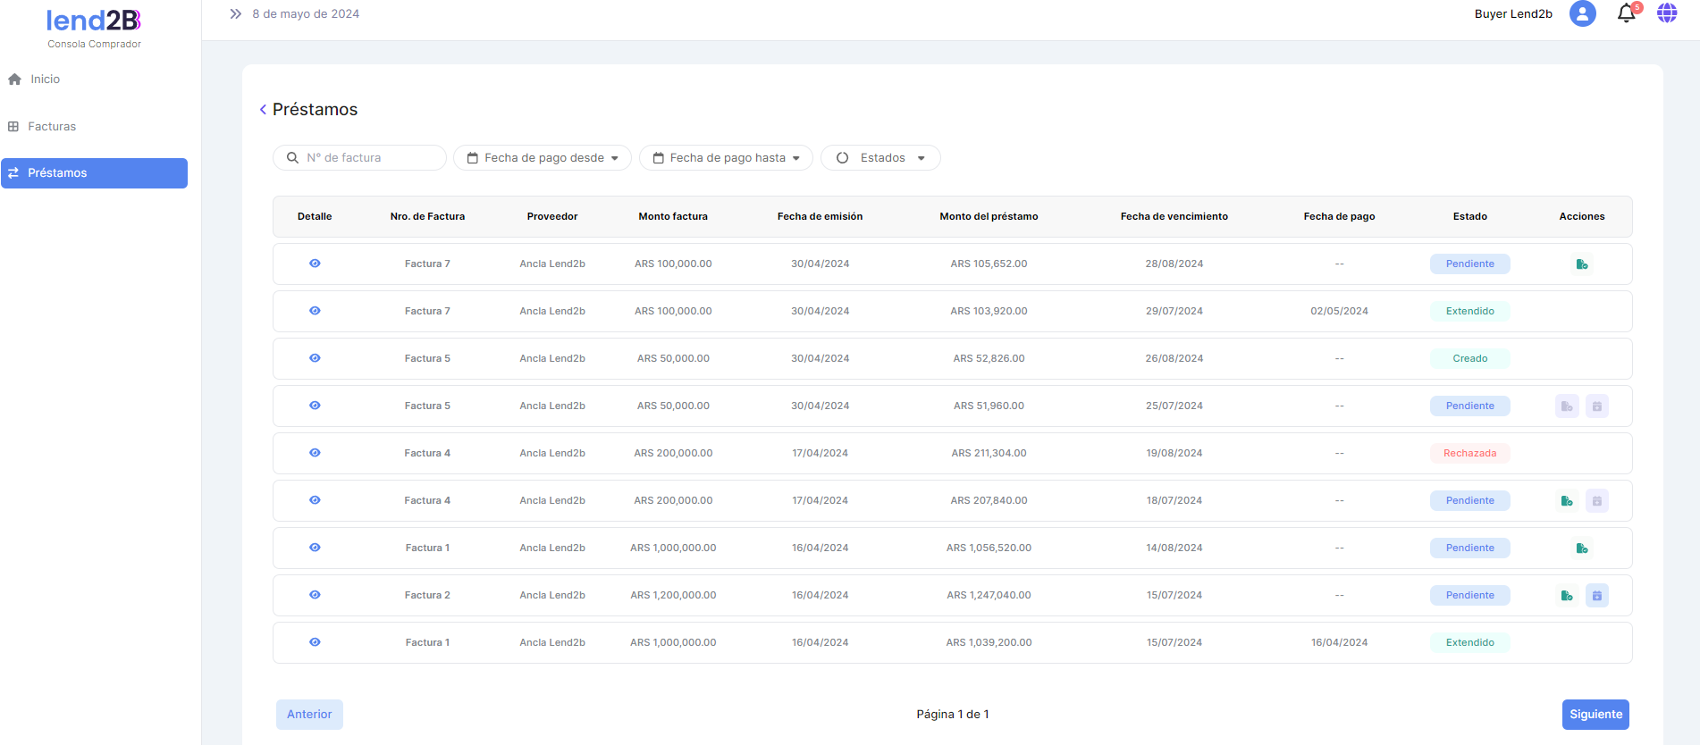Click green document icon for ARS 105,652.00 loan

point(1581,264)
